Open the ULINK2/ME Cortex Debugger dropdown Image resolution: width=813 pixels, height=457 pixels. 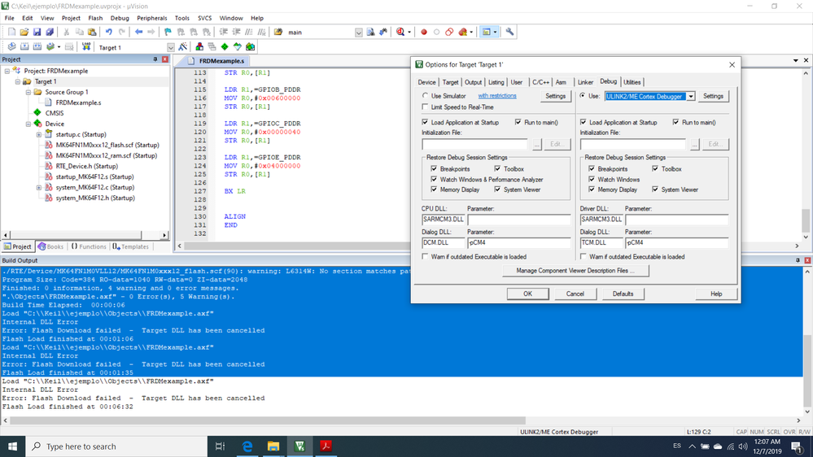coord(690,96)
